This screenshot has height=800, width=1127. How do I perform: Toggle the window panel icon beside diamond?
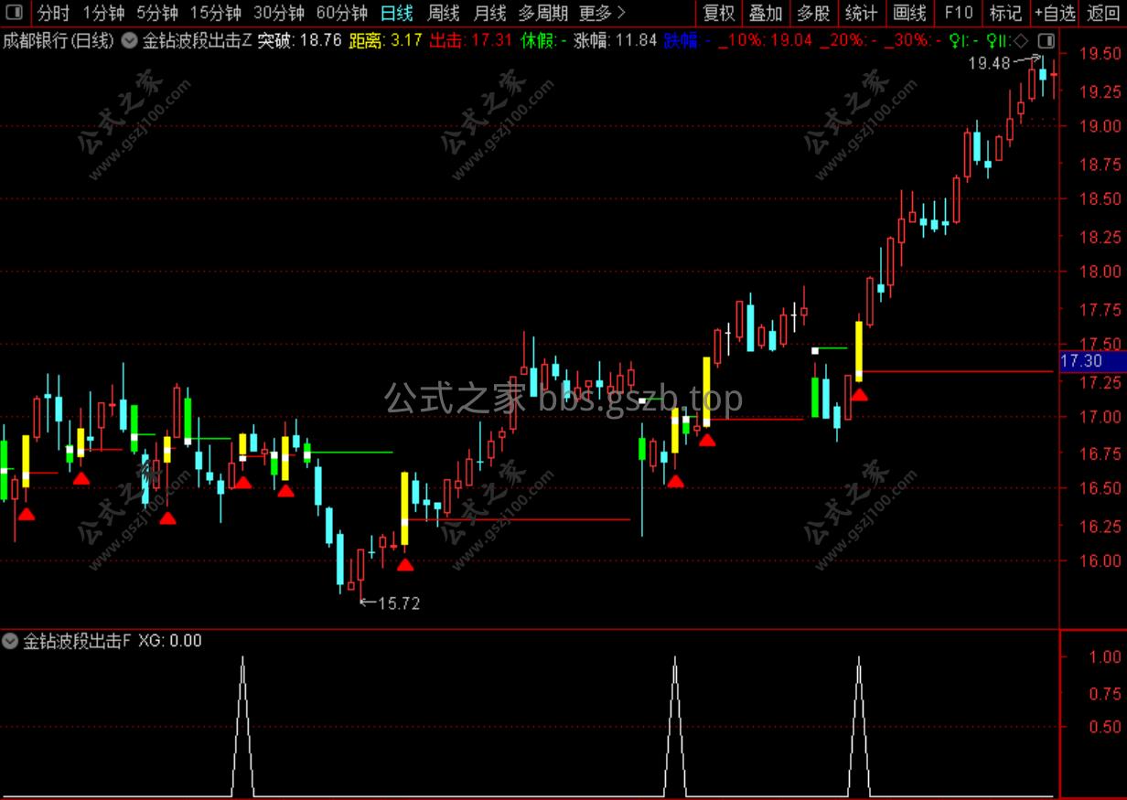pos(1046,41)
